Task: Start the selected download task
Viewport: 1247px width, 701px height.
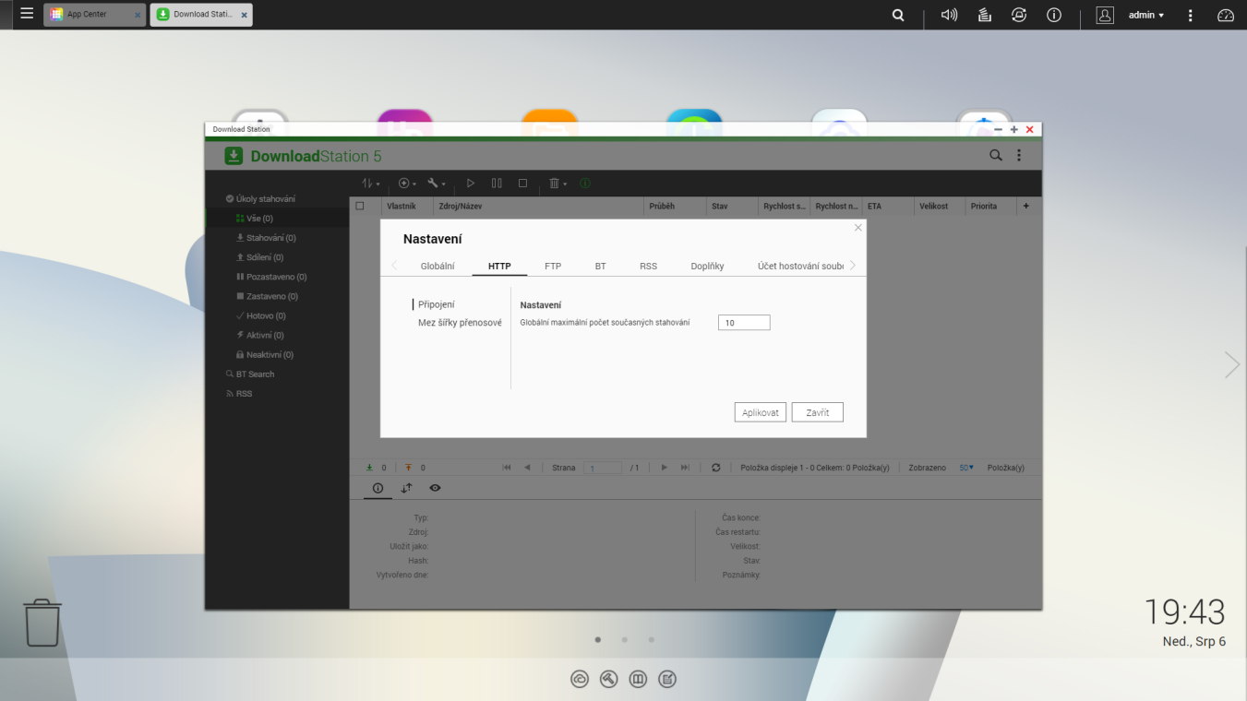Action: 471,184
